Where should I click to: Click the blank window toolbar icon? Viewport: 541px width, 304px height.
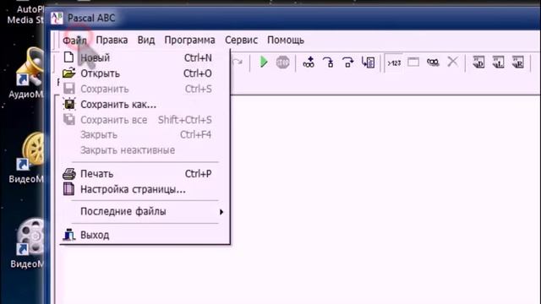tap(413, 62)
